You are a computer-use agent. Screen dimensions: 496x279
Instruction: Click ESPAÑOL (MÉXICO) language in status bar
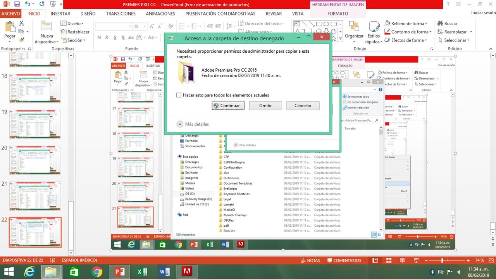point(79,260)
